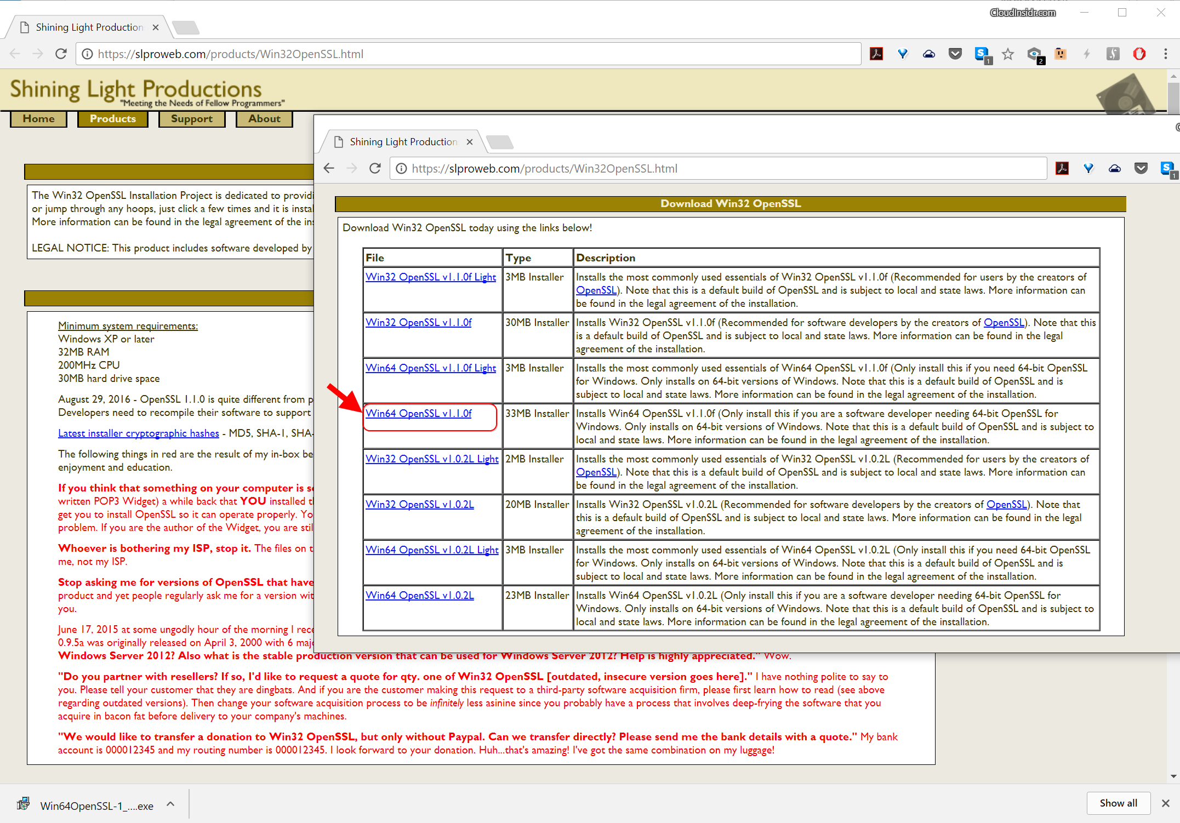
Task: Open the Products navigation menu item
Action: [x=113, y=119]
